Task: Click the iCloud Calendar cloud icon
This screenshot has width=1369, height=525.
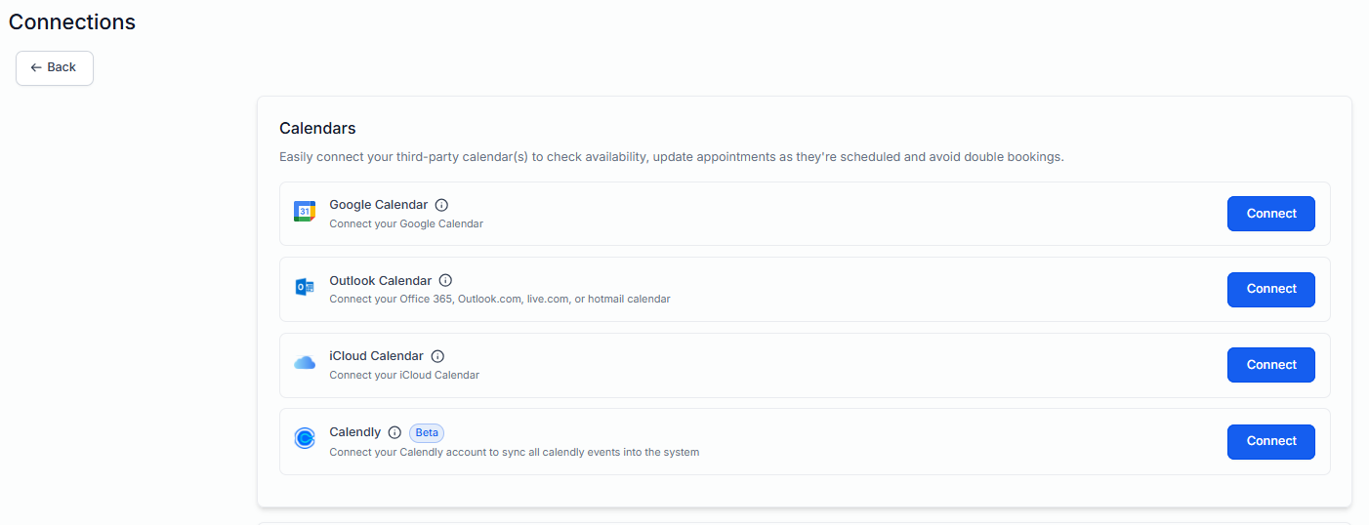Action: [x=305, y=363]
